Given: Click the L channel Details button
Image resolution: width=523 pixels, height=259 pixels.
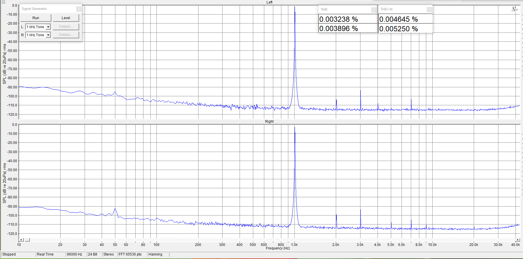Looking at the screenshot, I should tap(66, 27).
